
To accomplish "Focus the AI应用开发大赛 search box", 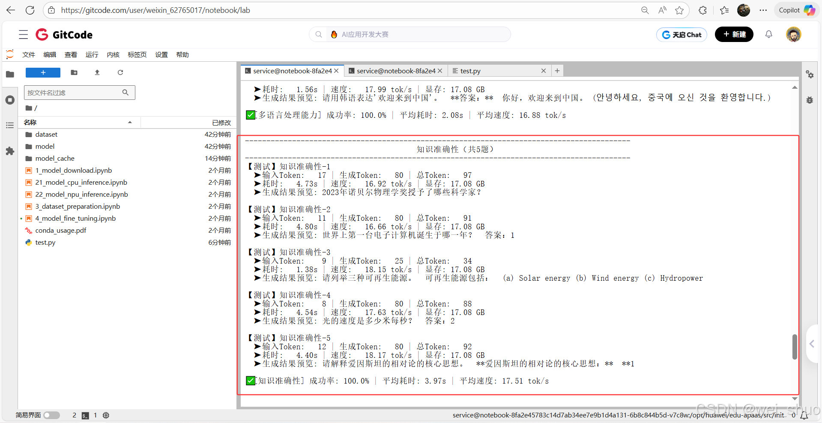I will [410, 34].
